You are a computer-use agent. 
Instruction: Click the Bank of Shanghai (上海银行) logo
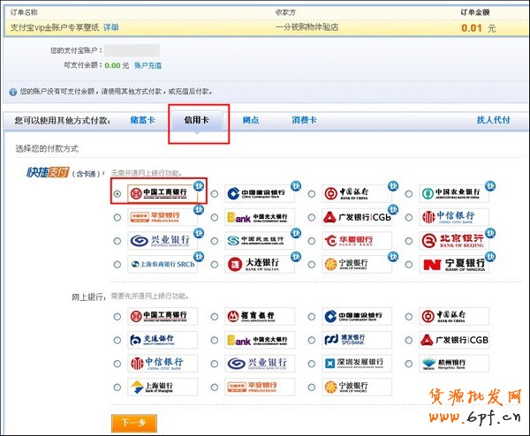pos(163,386)
